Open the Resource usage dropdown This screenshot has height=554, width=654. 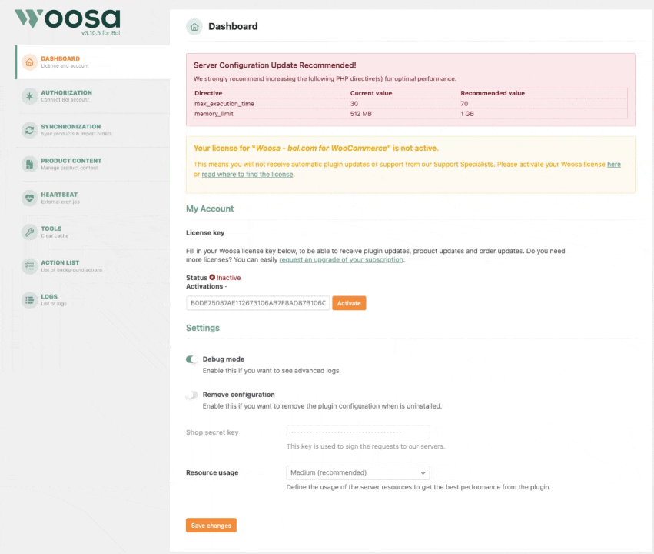click(358, 472)
